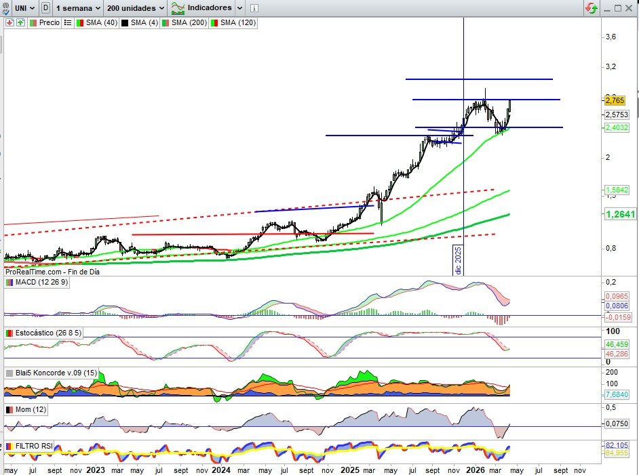Screen dimensions: 639x475
Task: Click the list icon next to Precio
Action: 68,23
